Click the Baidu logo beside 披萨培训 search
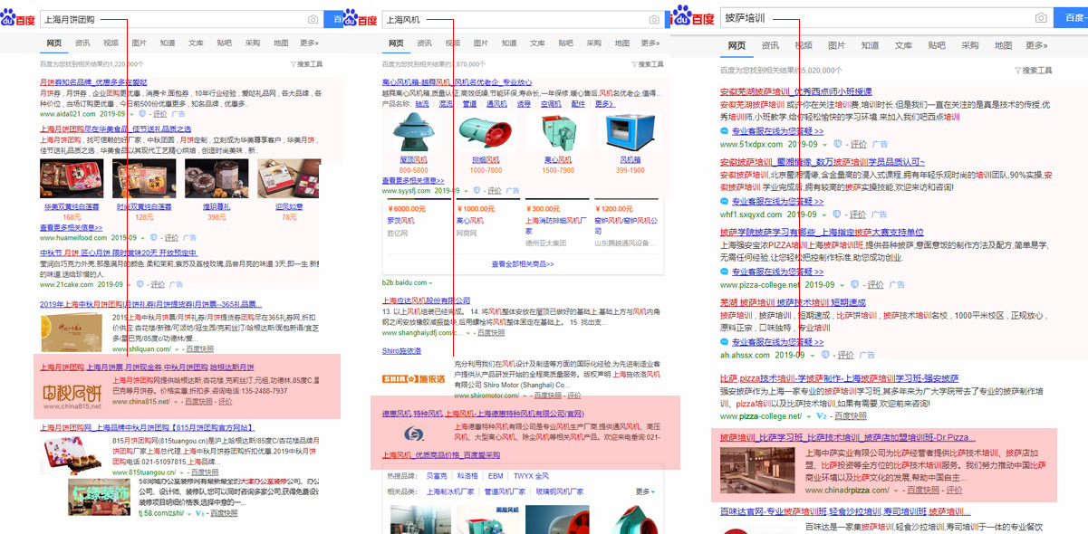 [x=693, y=16]
